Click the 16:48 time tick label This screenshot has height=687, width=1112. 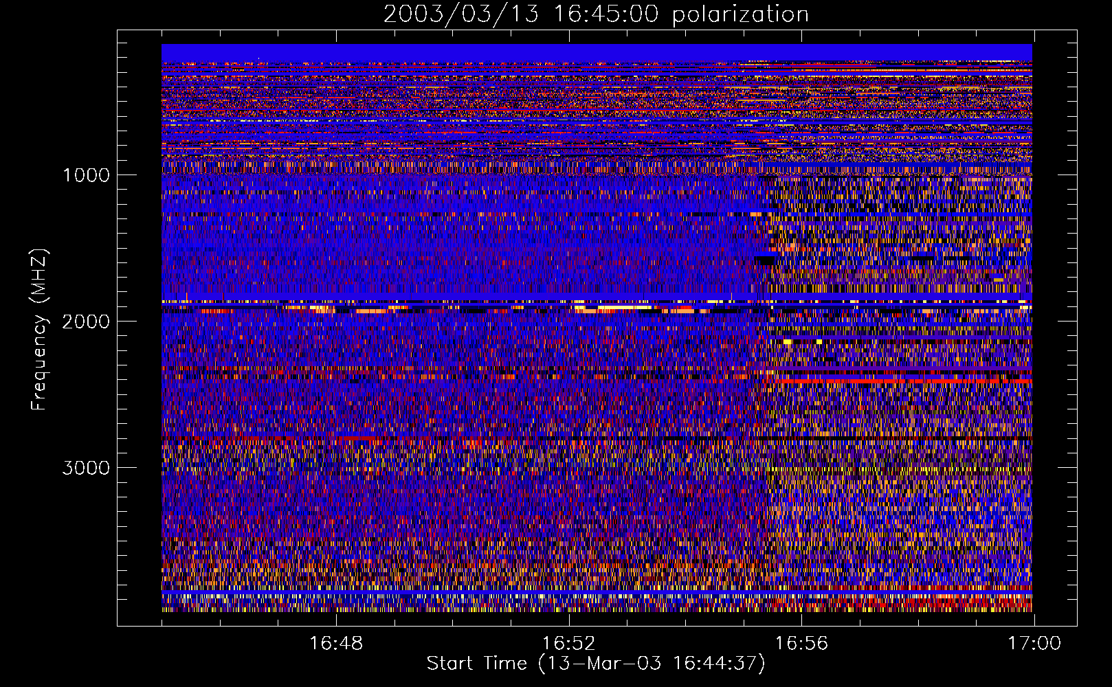click(336, 644)
